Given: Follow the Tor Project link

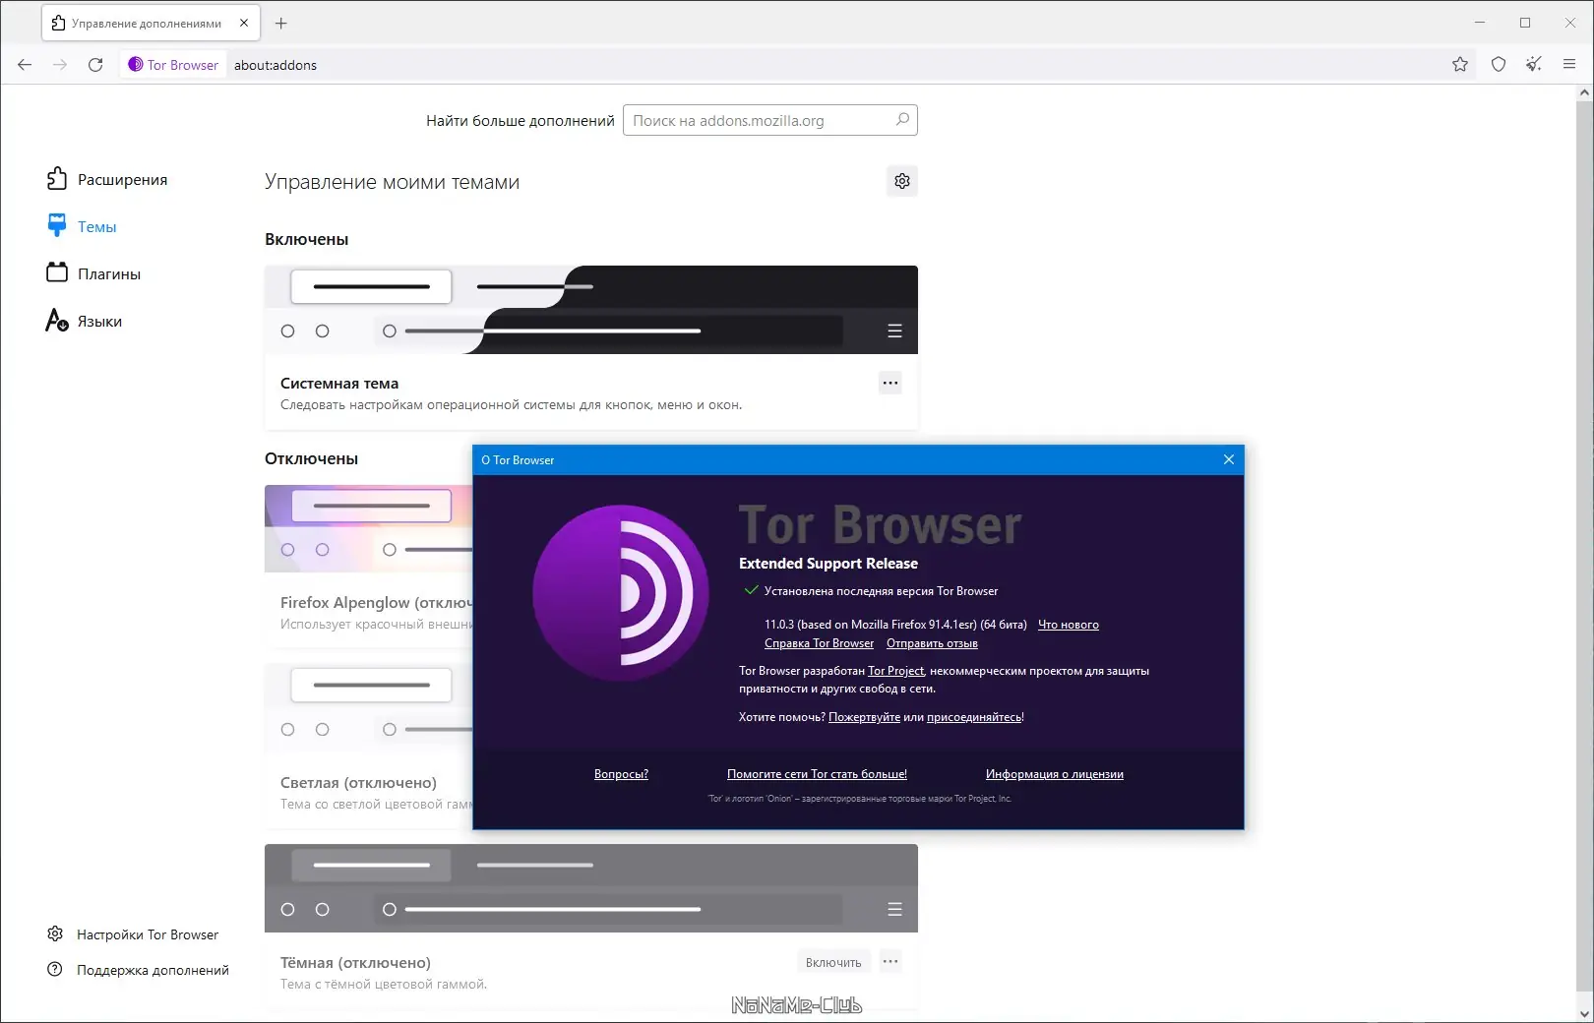Looking at the screenshot, I should 896,671.
